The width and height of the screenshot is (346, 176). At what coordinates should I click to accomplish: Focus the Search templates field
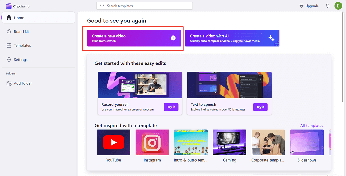coord(145,6)
